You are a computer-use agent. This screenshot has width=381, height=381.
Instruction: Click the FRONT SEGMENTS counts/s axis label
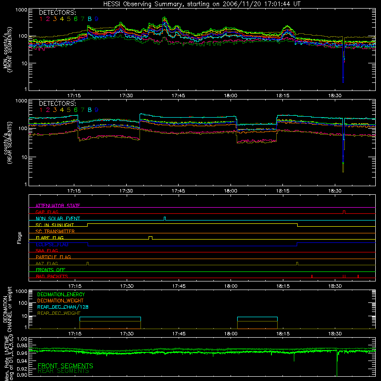8,50
